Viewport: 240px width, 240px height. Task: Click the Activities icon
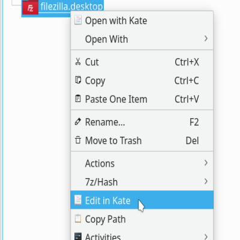[x=78, y=236]
